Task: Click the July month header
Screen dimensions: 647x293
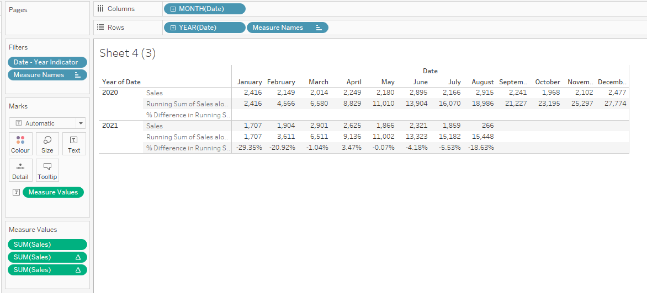Action: tap(455, 82)
